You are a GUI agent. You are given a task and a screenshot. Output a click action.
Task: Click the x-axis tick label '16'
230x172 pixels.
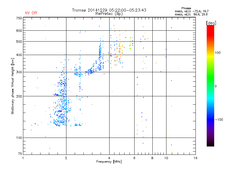pos(195,158)
